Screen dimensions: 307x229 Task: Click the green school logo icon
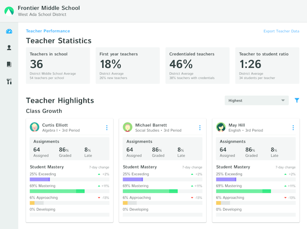[x=9, y=11]
